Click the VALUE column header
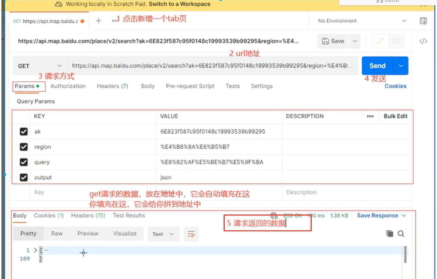437x279 pixels. point(169,116)
